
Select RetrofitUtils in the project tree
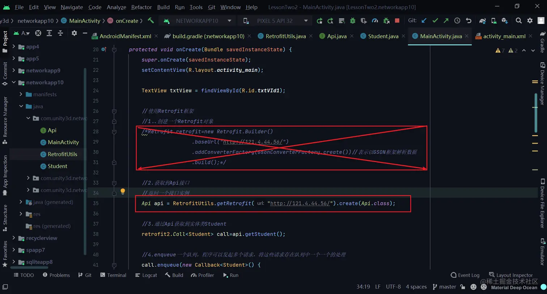point(62,154)
